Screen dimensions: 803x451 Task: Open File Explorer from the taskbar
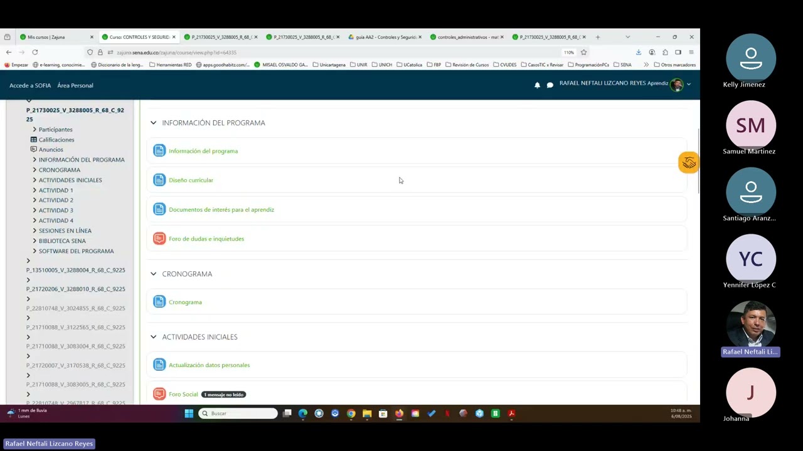click(x=367, y=413)
